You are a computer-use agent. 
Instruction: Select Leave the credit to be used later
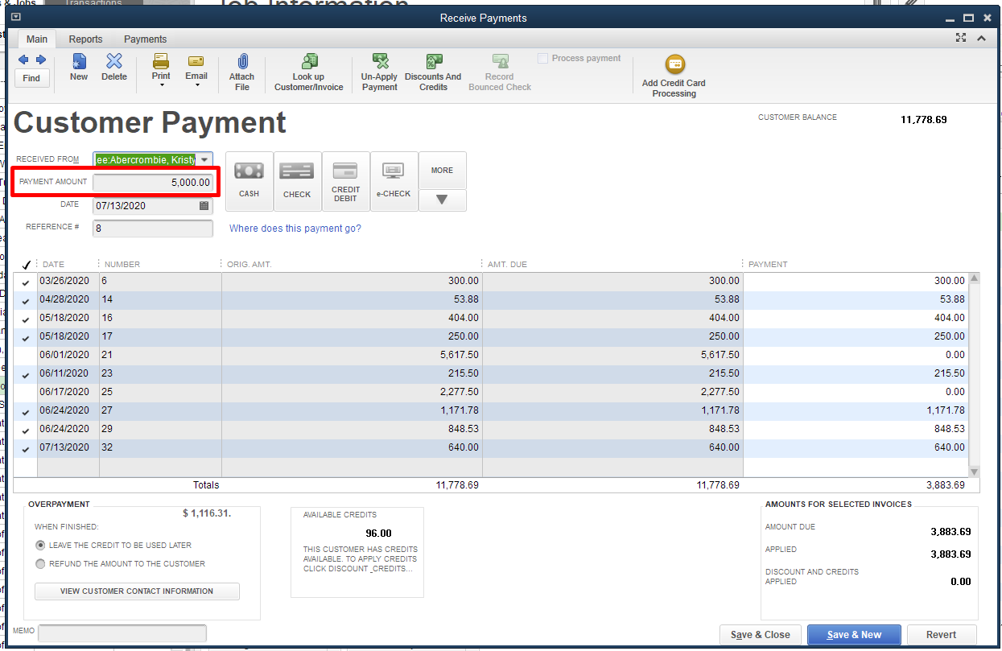(x=41, y=545)
